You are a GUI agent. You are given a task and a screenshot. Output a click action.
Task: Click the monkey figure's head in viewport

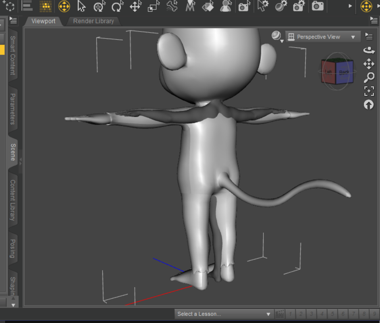coord(213,65)
